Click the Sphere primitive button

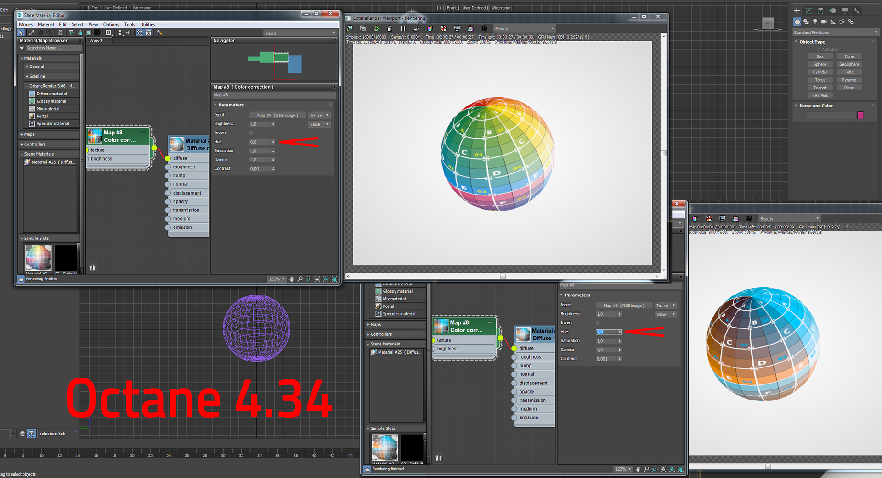click(820, 64)
